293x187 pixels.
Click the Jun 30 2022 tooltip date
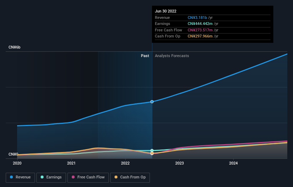[166, 11]
